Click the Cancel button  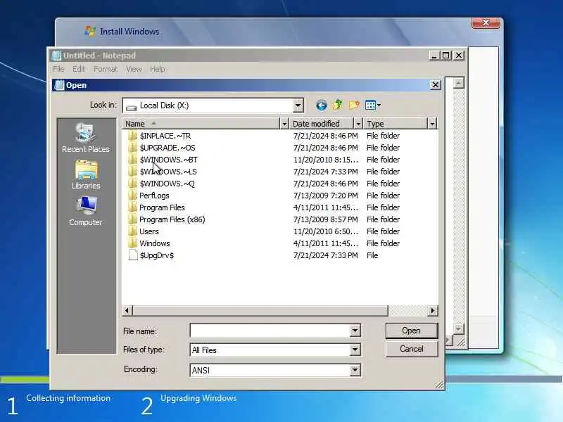(x=412, y=349)
